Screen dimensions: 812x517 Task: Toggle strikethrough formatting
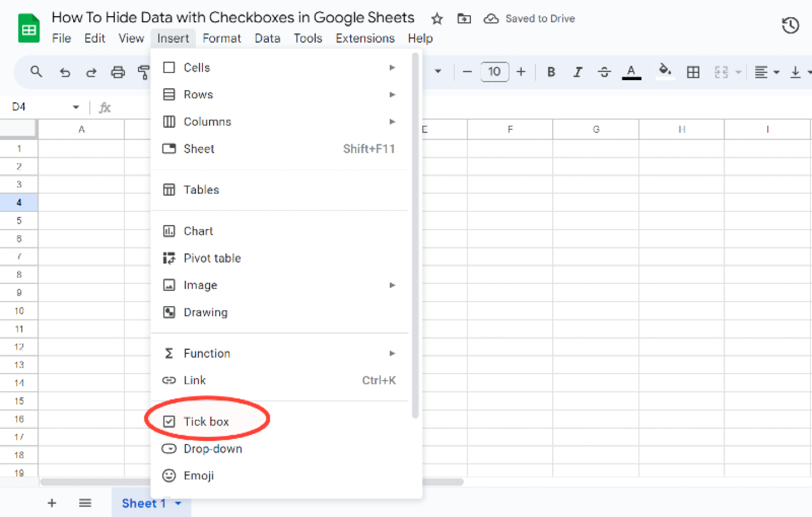[604, 72]
